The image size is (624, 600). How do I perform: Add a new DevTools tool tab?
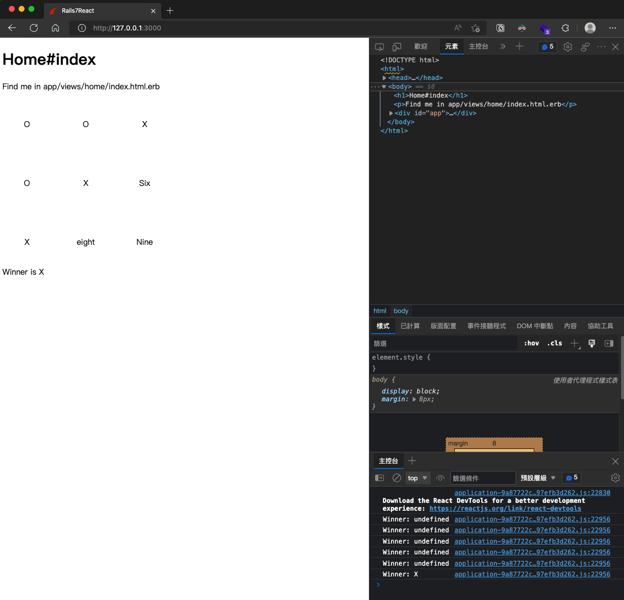tap(520, 46)
